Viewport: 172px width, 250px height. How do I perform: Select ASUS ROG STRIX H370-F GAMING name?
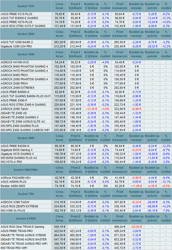coord(23,26)
